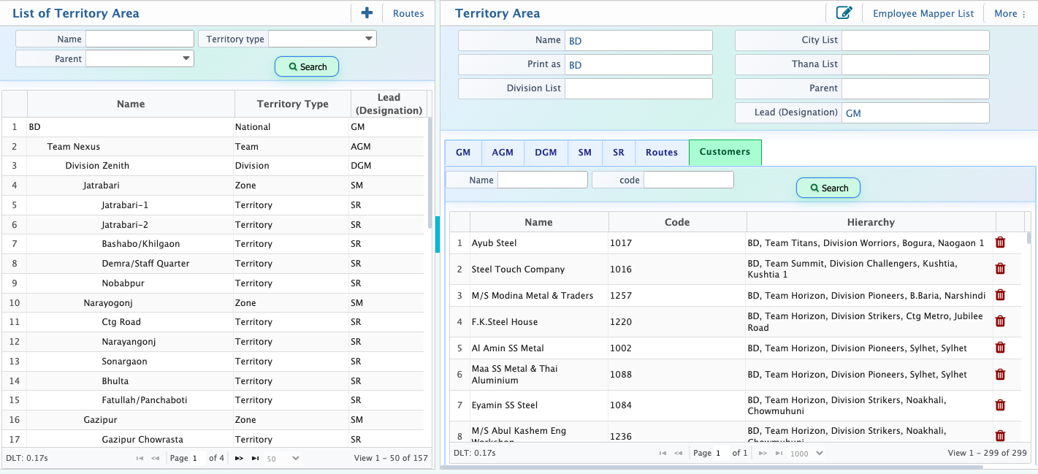Open the Parent filter dropdown
Screen dimensions: 1038x474
140,58
